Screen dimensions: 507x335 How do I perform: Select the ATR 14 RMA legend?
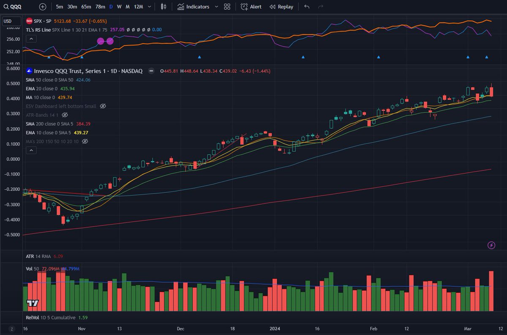click(44, 256)
